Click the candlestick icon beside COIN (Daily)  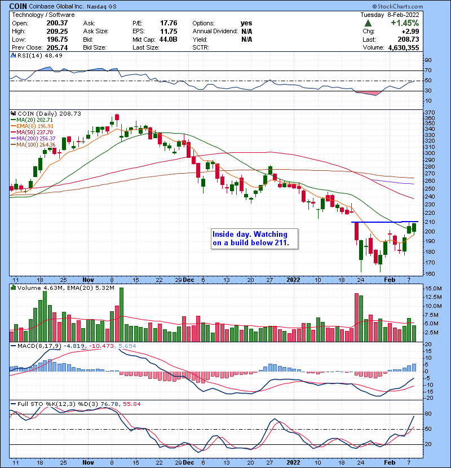point(13,113)
